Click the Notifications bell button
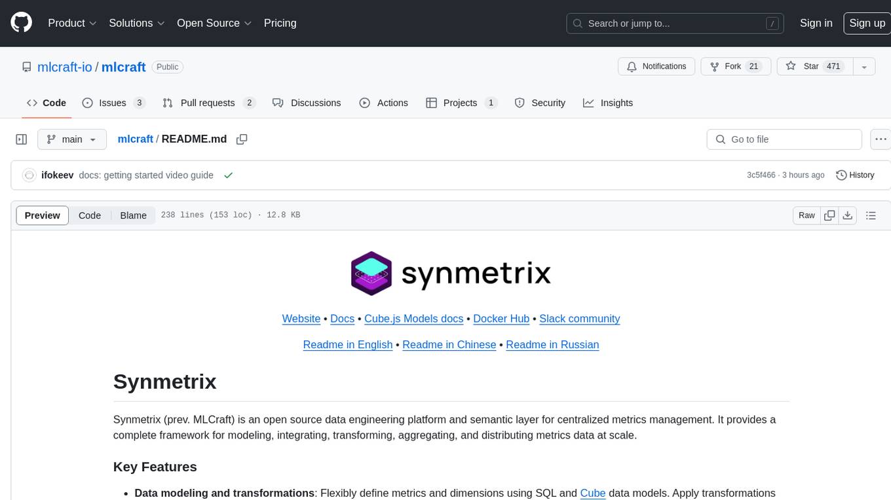This screenshot has height=500, width=891. 656,67
